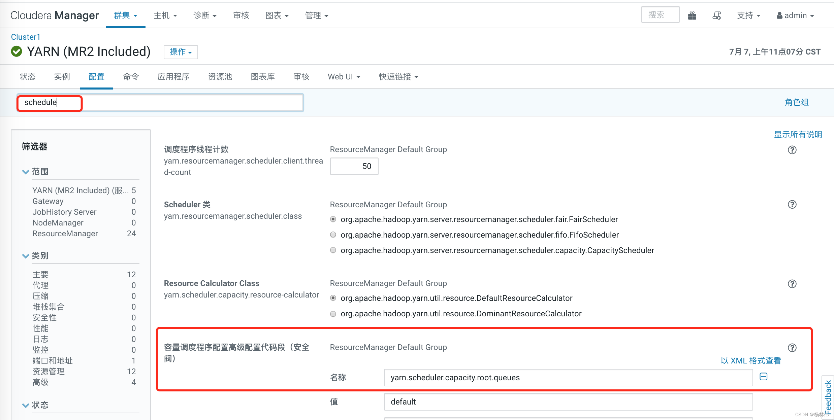Viewport: 834px width, 420px height.
Task: Click the gift box icon in header
Action: (692, 15)
